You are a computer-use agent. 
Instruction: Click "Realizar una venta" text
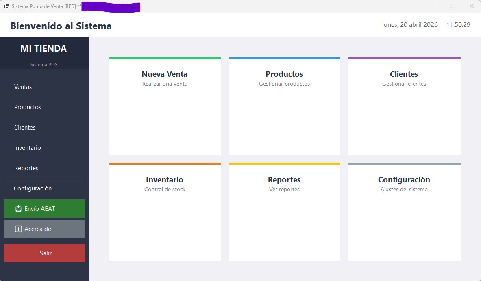[165, 84]
